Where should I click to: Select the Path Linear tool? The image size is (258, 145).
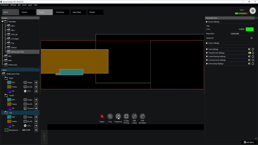(x=134, y=116)
